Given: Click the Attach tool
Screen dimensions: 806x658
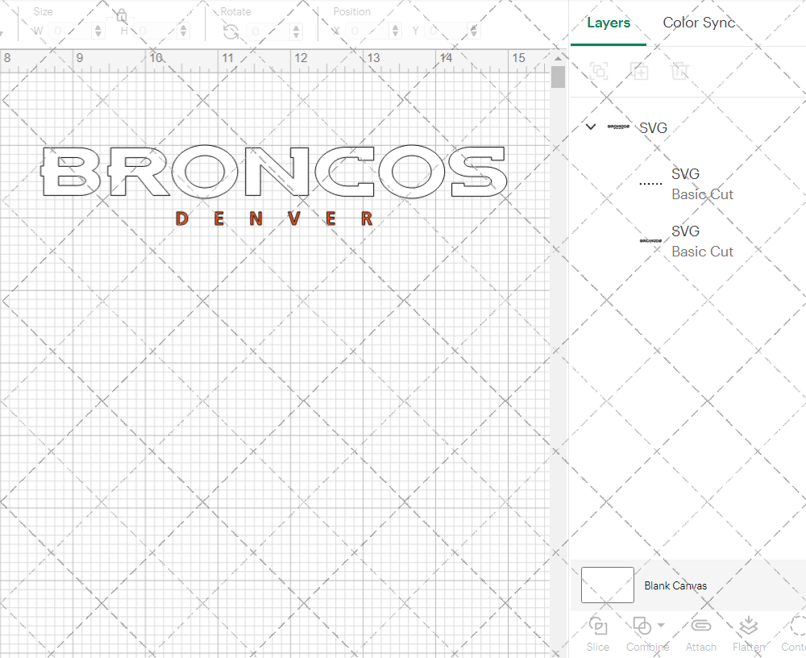Looking at the screenshot, I should tap(700, 634).
